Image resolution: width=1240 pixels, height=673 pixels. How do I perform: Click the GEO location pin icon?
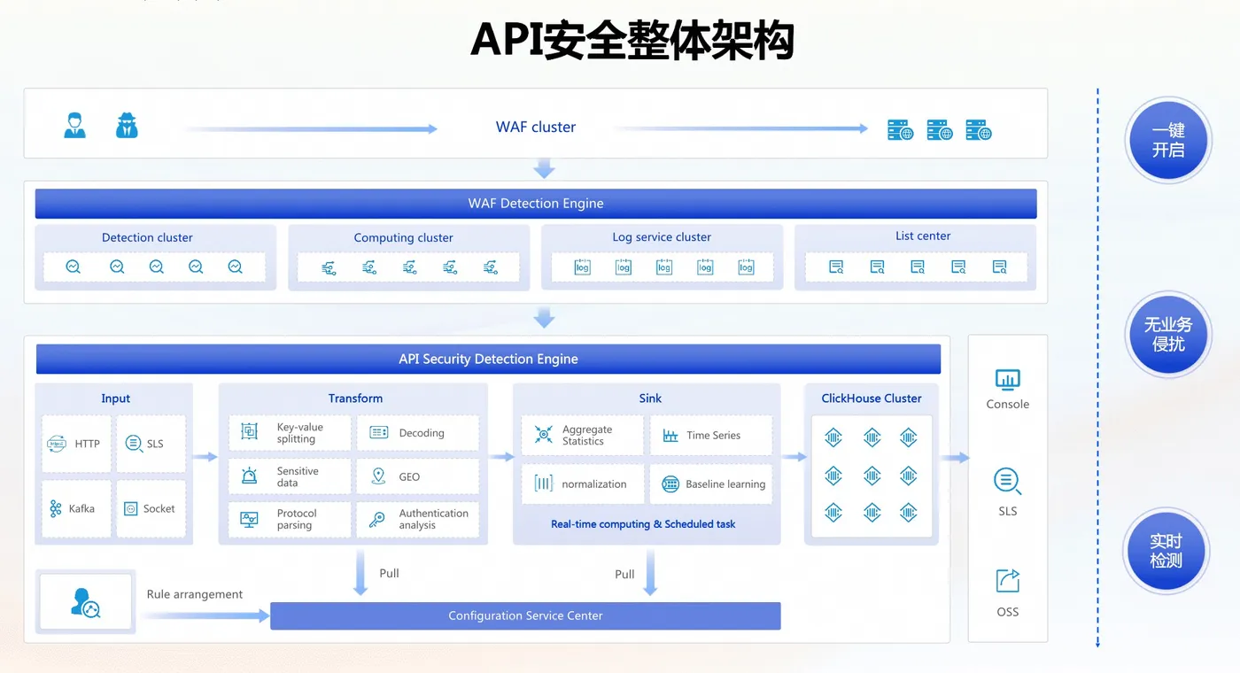pos(379,476)
